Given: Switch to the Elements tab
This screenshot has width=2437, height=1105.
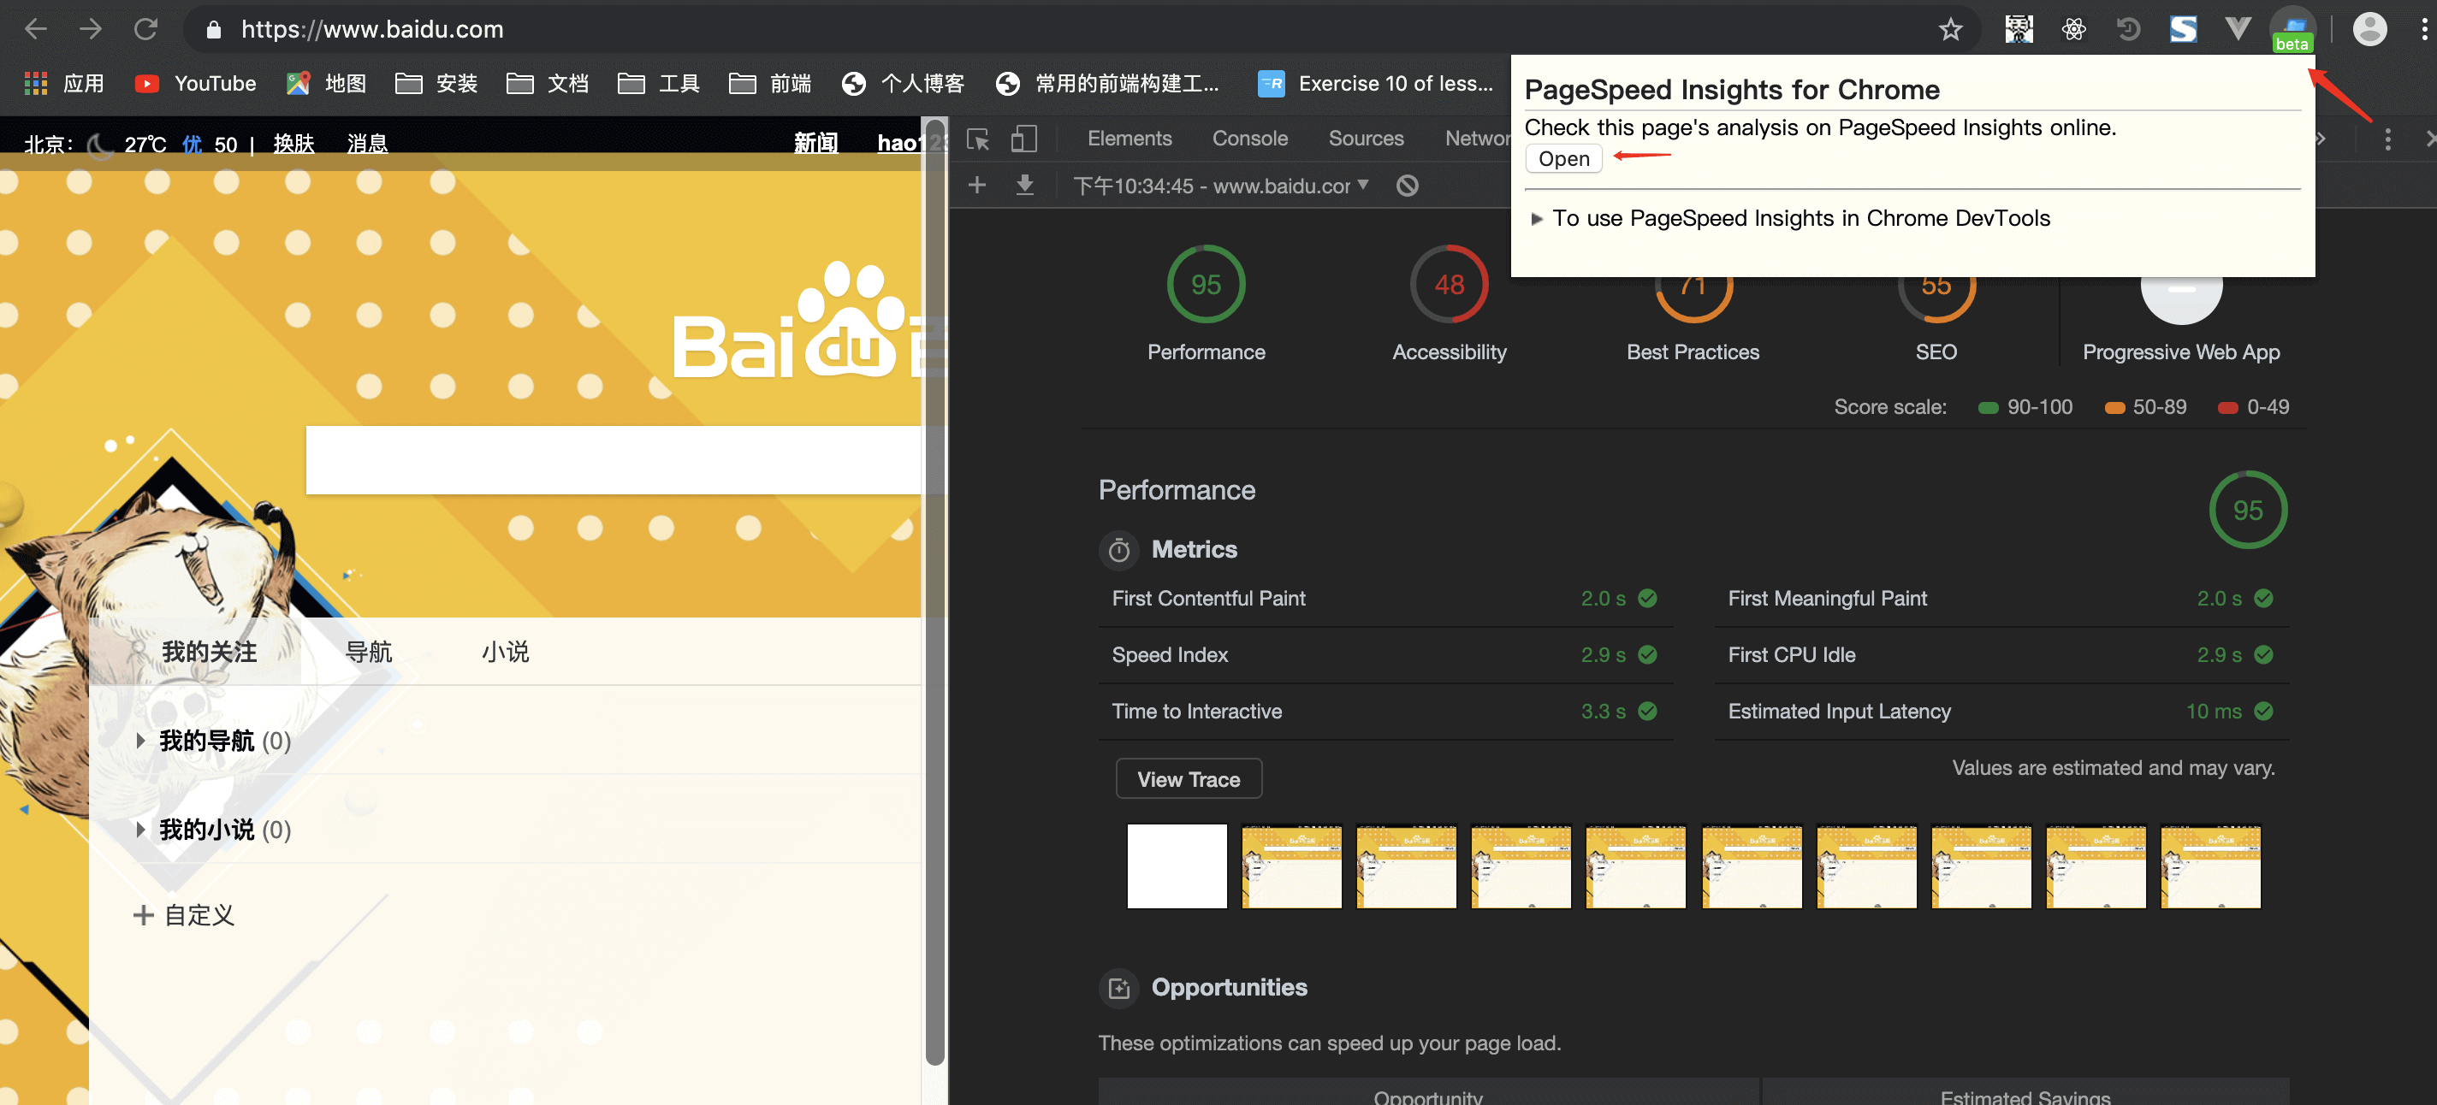Looking at the screenshot, I should (1129, 138).
